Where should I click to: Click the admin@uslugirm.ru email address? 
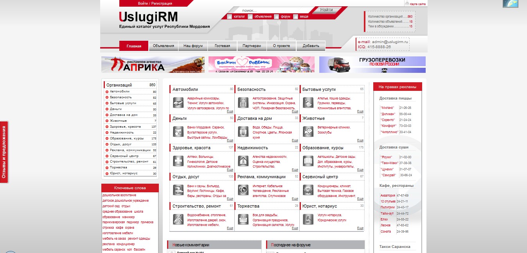(390, 42)
